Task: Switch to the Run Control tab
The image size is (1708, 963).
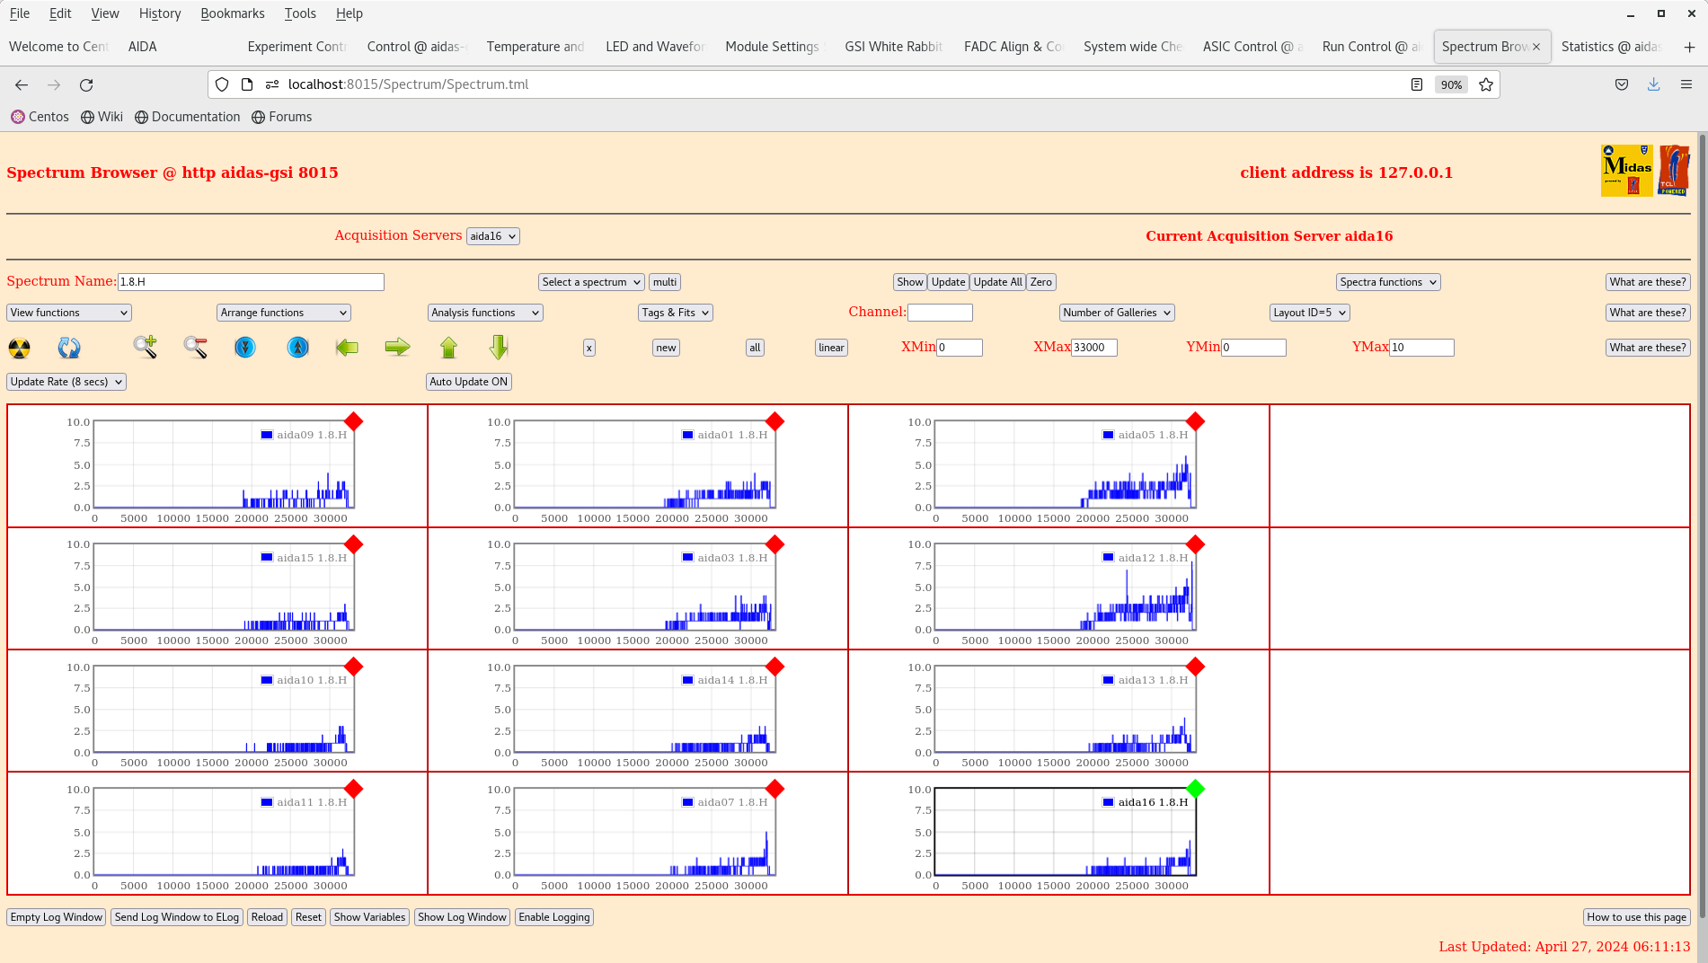Action: pos(1369,47)
